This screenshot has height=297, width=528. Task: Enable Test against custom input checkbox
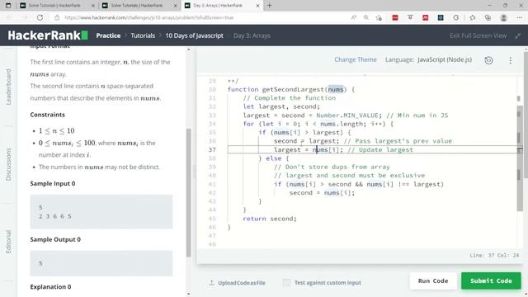coord(286,282)
